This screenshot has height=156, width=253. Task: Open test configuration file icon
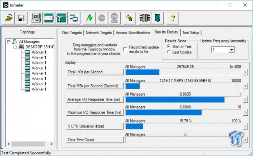[x=9, y=18]
